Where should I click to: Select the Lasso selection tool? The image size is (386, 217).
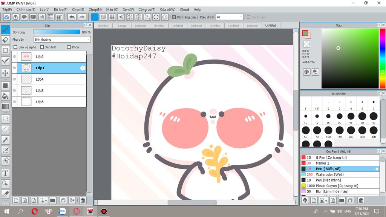[x=5, y=130]
